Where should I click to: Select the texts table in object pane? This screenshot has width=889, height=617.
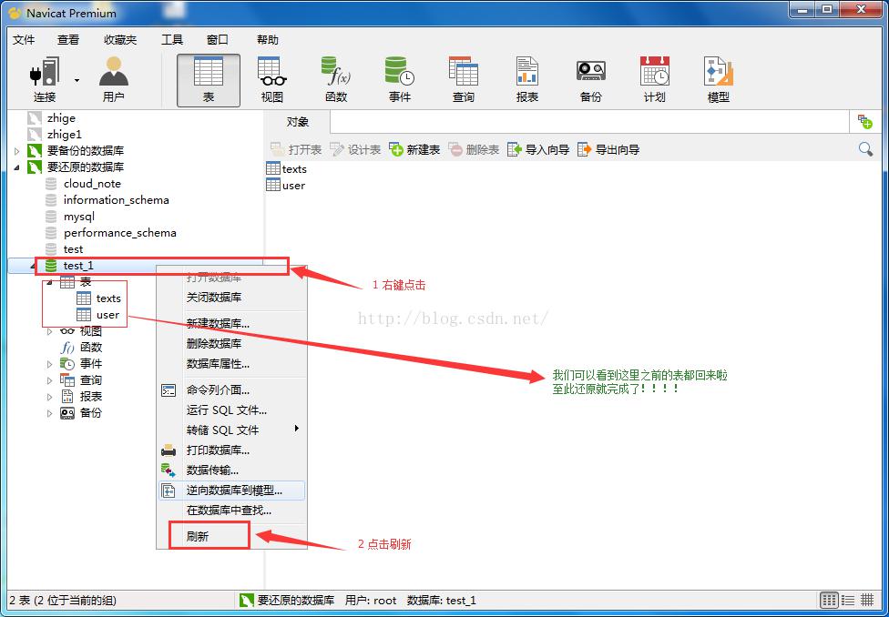point(286,169)
